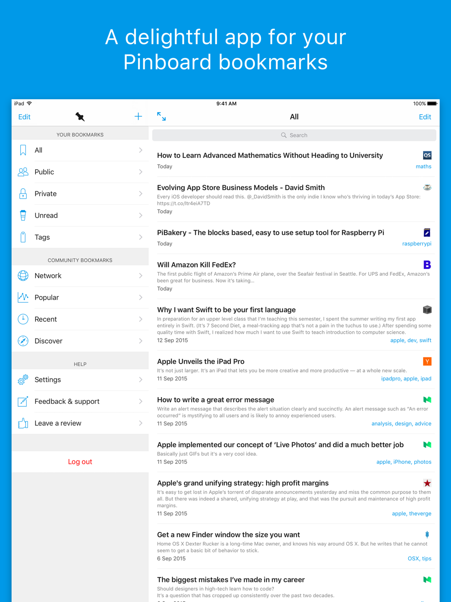Filter by the ipadpro tag
The image size is (451, 602).
(391, 379)
